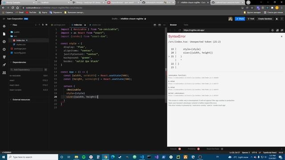
Task: Open styles.css in file tree
Action: pos(21,44)
